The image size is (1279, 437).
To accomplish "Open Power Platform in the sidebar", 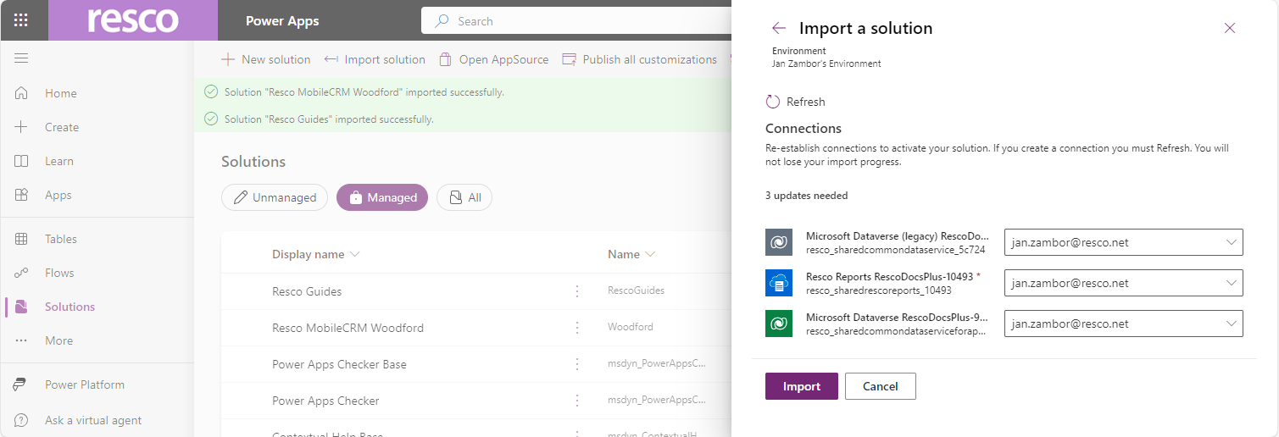I will [x=85, y=384].
